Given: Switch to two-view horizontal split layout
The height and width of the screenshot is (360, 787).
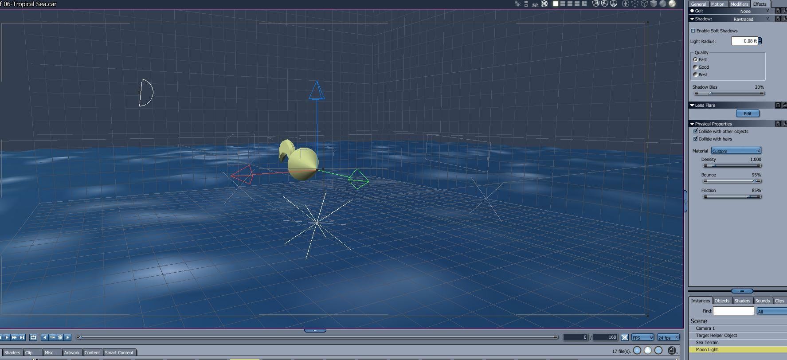Looking at the screenshot, I should [x=563, y=4].
